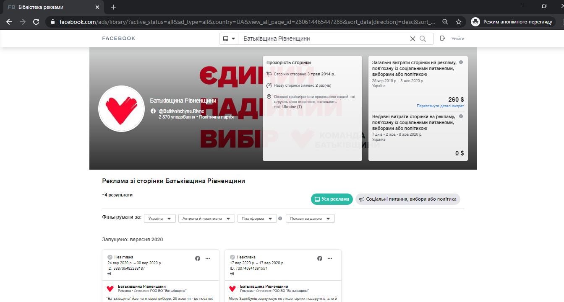Click the page name changed icon
The height and width of the screenshot is (302, 564).
(x=269, y=85)
